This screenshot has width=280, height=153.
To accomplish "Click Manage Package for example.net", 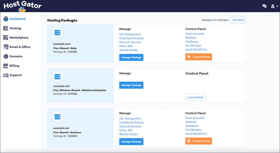I will [x=131, y=141].
